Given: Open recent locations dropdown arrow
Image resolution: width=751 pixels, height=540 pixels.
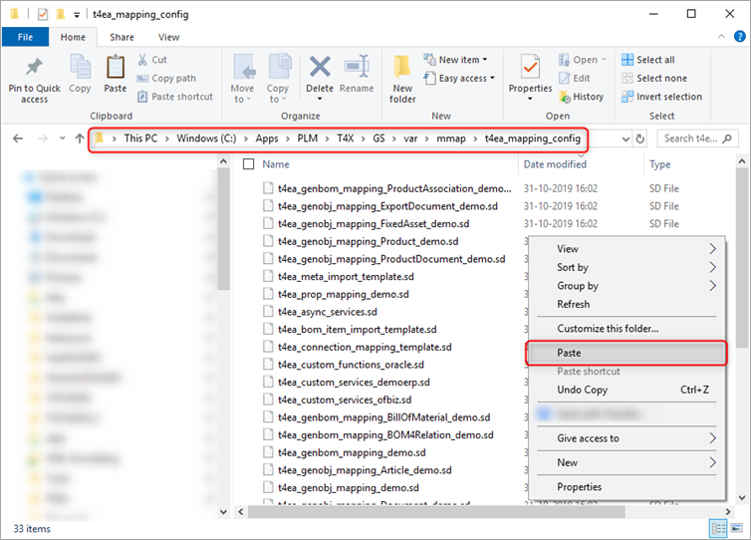Looking at the screenshot, I should click(x=63, y=138).
